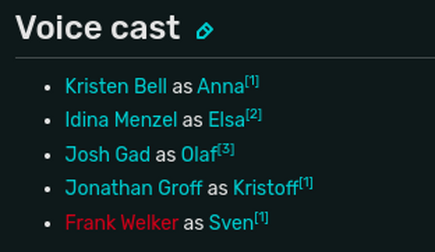Click the Voice cast heading text
The height and width of the screenshot is (252, 435).
pyautogui.click(x=97, y=28)
